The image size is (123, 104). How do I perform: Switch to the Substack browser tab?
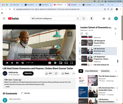pyautogui.click(x=88, y=5)
